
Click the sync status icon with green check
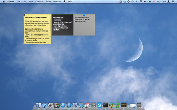point(124,1)
